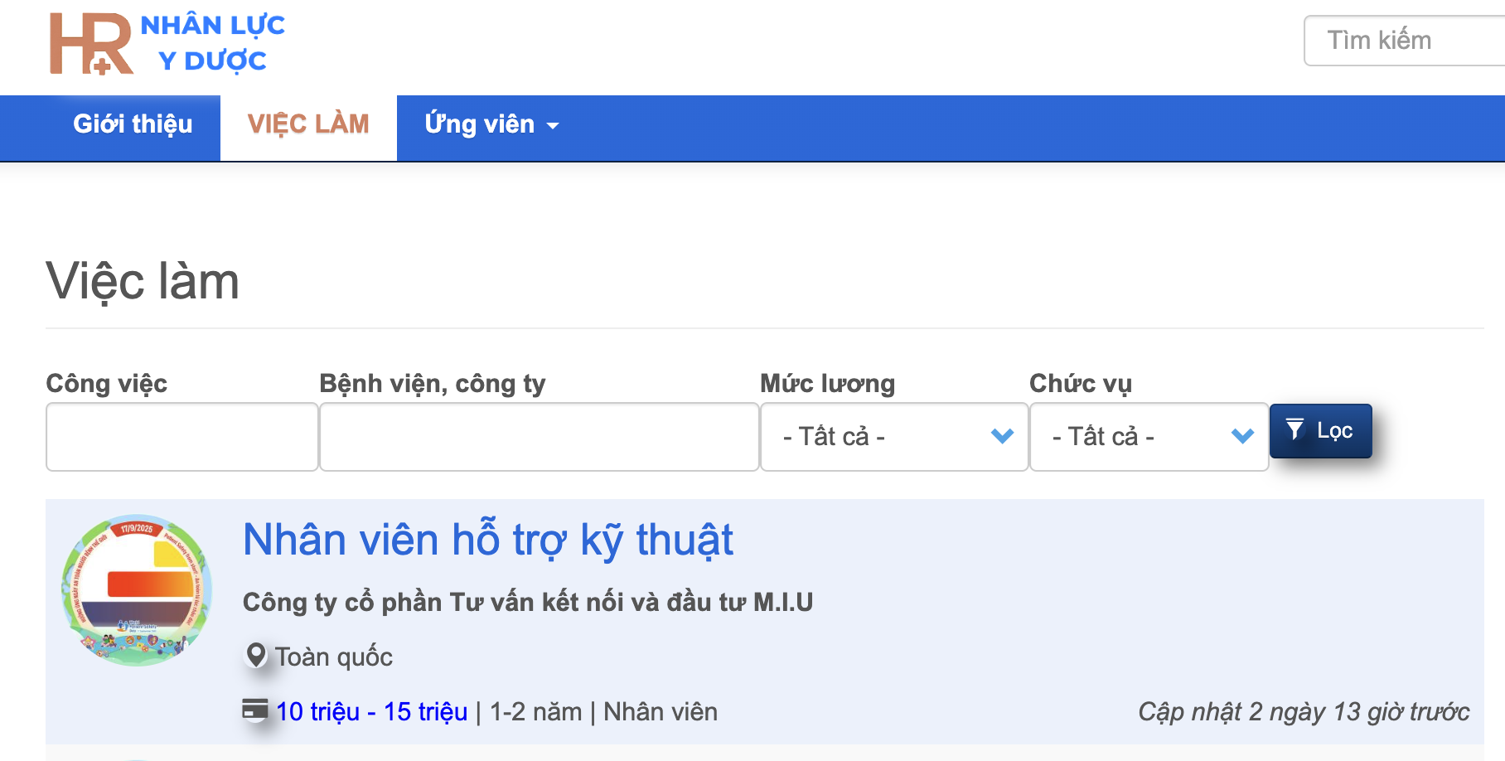Image resolution: width=1505 pixels, height=761 pixels.
Task: Click the Chức vụ chevron arrow
Action: [1242, 436]
